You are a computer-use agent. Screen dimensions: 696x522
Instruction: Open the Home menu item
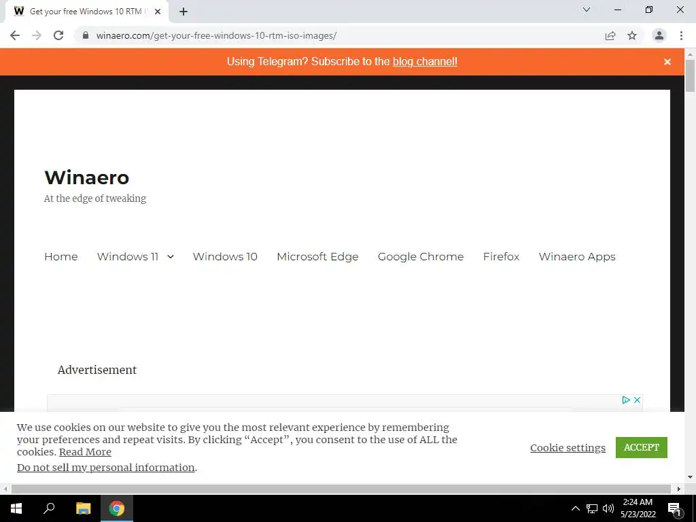[x=60, y=256]
